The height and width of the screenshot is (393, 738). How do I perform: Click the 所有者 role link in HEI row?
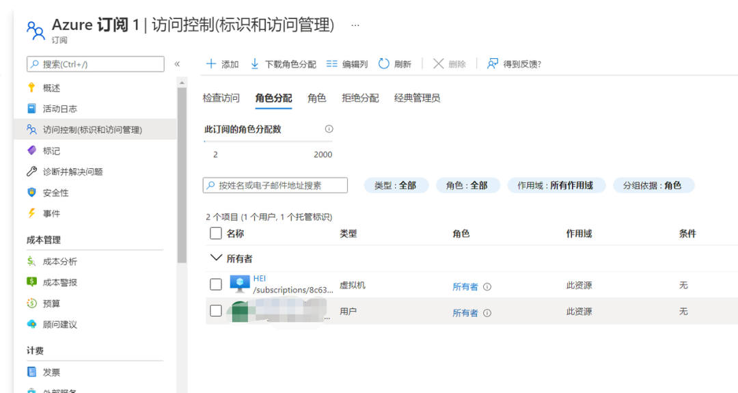click(x=465, y=286)
